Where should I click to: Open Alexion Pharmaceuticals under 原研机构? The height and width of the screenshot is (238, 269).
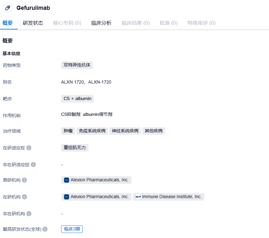[99, 180]
